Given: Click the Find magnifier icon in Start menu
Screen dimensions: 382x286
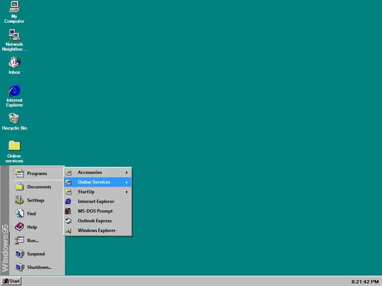Looking at the screenshot, I should 19,213.
